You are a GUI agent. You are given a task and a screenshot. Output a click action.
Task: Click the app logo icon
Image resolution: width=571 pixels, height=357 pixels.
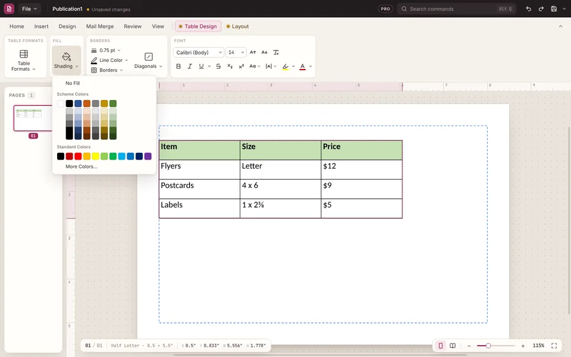pyautogui.click(x=9, y=9)
